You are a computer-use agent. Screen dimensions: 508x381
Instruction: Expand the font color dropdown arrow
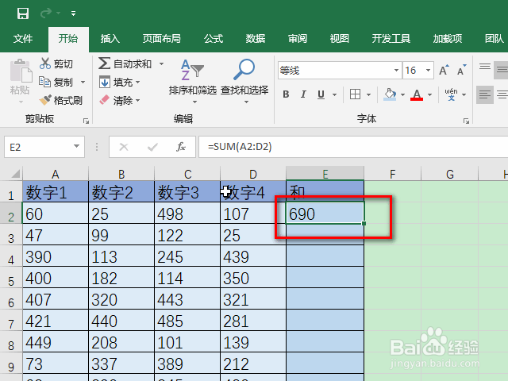(x=429, y=94)
